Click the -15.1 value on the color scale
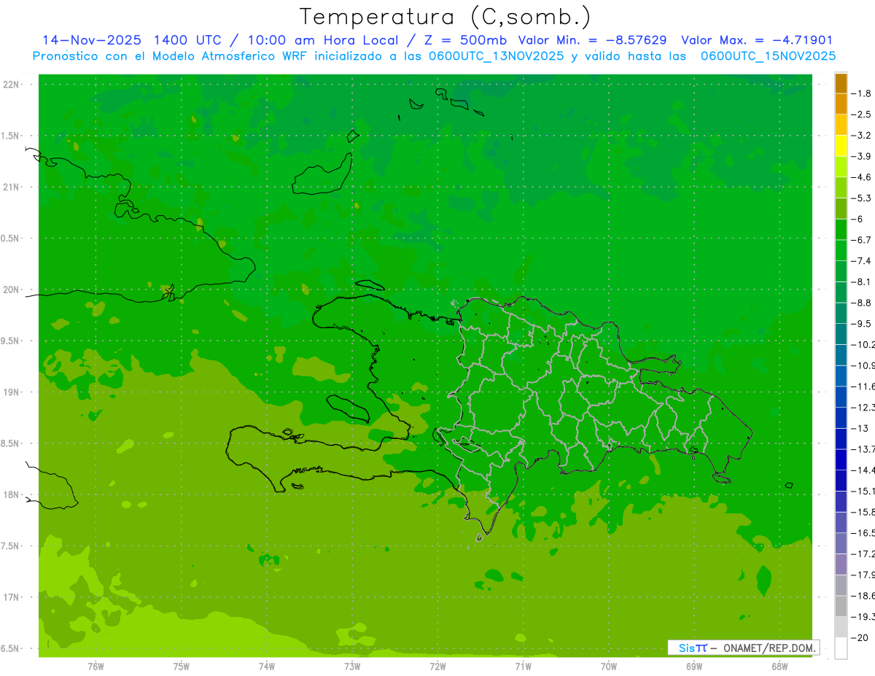This screenshot has width=875, height=676. (x=863, y=491)
